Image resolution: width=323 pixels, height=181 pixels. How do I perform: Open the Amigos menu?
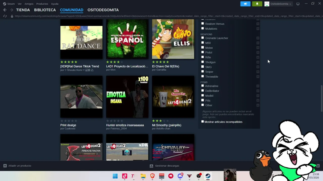tap(29, 4)
